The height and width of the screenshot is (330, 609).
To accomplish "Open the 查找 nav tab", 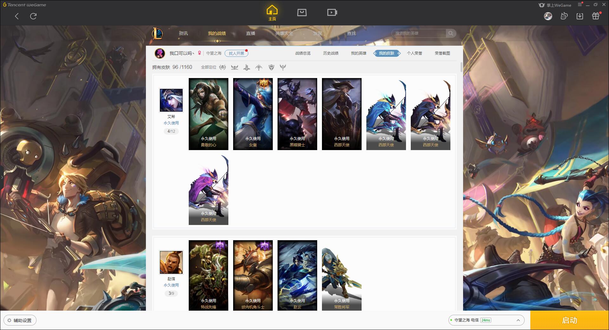I will [x=351, y=33].
